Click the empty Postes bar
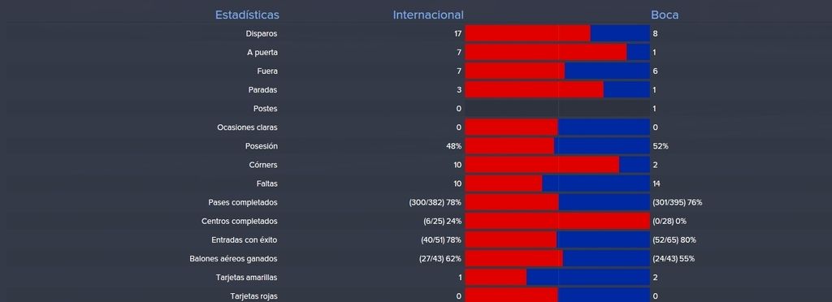This screenshot has width=832, height=302. pyautogui.click(x=557, y=109)
